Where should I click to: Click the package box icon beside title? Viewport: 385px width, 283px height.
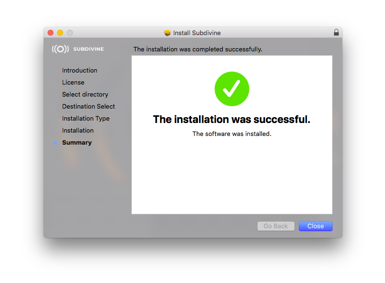pyautogui.click(x=167, y=33)
